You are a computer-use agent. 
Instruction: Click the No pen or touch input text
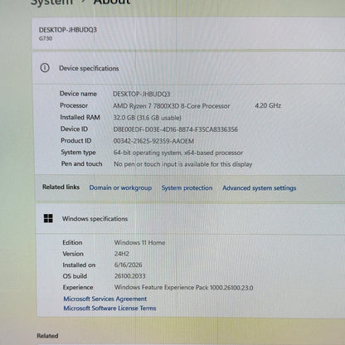pyautogui.click(x=183, y=164)
